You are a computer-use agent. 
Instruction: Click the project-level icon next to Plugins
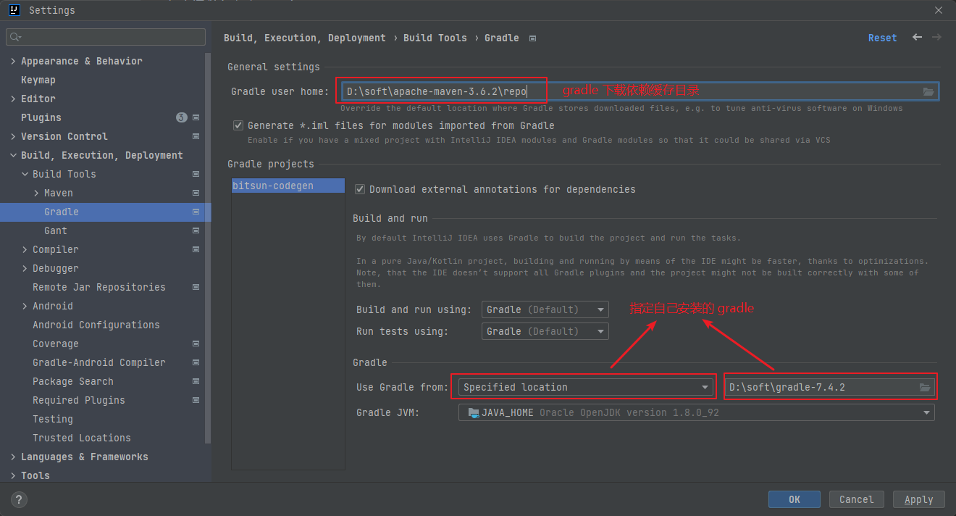pyautogui.click(x=196, y=117)
